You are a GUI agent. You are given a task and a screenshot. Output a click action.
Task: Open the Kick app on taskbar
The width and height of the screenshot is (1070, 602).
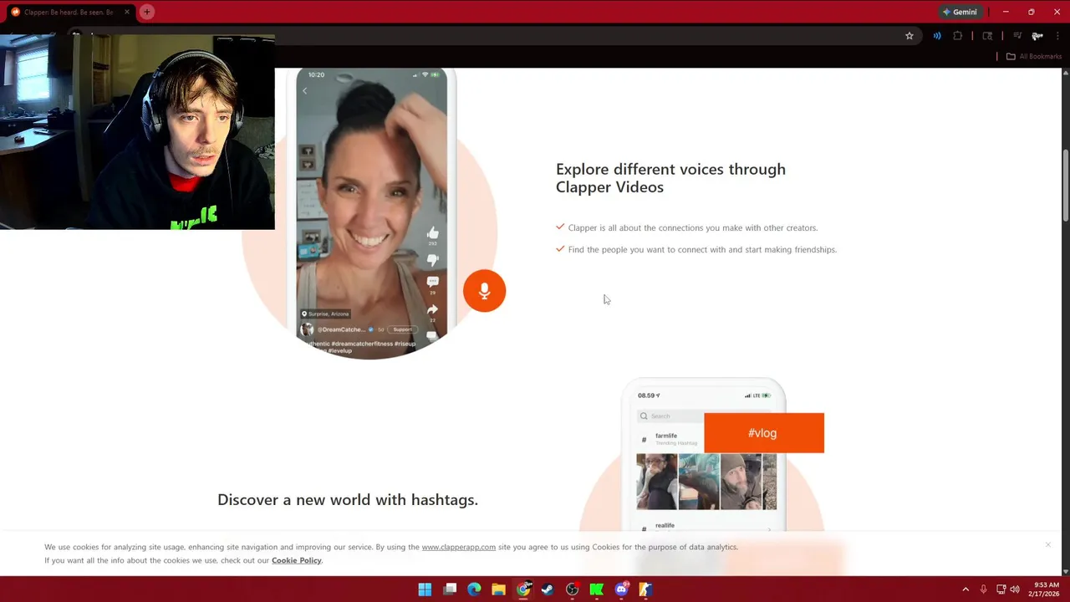click(x=596, y=589)
